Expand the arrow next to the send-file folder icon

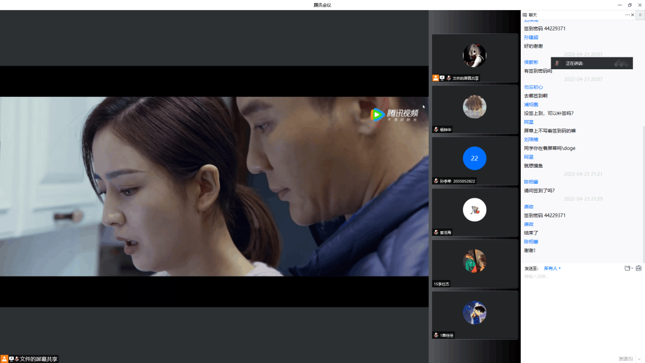tap(632, 269)
